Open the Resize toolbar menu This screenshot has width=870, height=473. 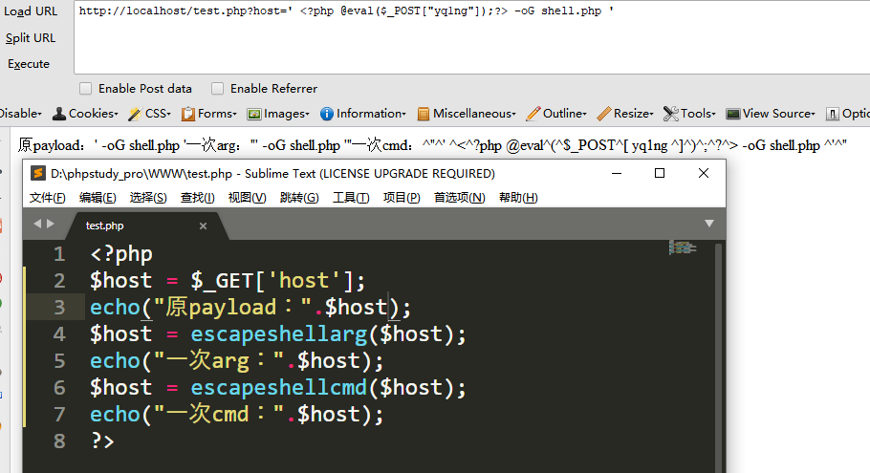point(633,114)
